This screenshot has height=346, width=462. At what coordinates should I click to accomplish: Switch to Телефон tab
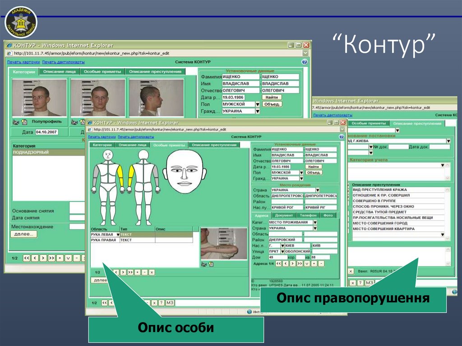308,216
